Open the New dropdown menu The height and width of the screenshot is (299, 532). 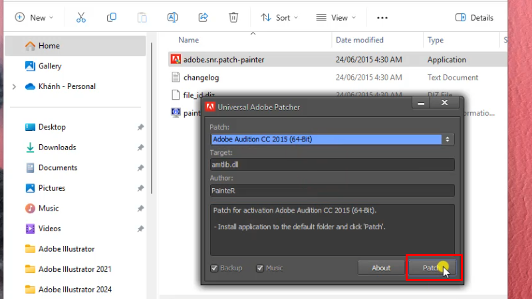pyautogui.click(x=34, y=18)
